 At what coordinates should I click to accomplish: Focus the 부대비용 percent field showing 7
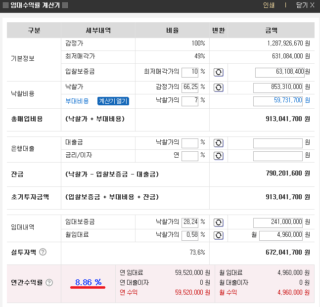click(x=190, y=101)
